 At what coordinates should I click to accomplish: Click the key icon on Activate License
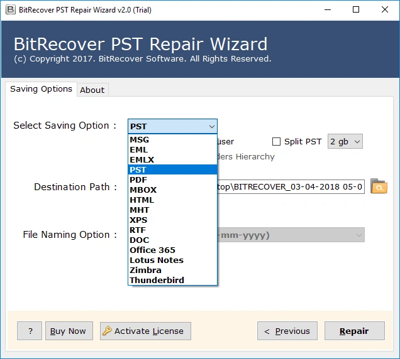pos(107,331)
